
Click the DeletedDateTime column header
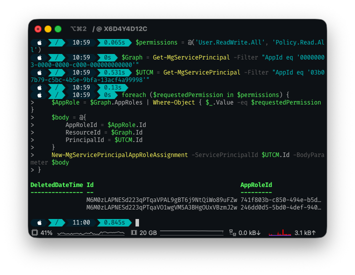coord(56,185)
